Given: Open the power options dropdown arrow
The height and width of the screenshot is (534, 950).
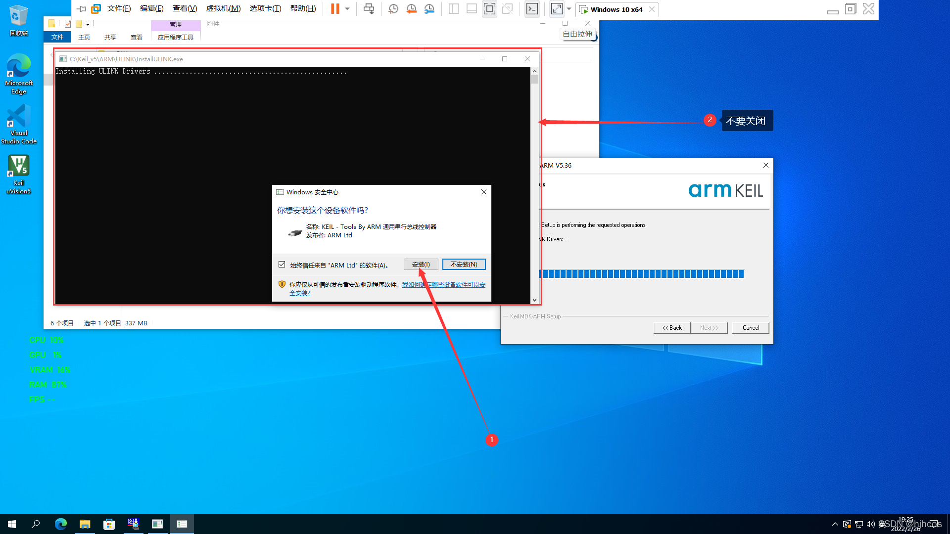Looking at the screenshot, I should (x=347, y=9).
